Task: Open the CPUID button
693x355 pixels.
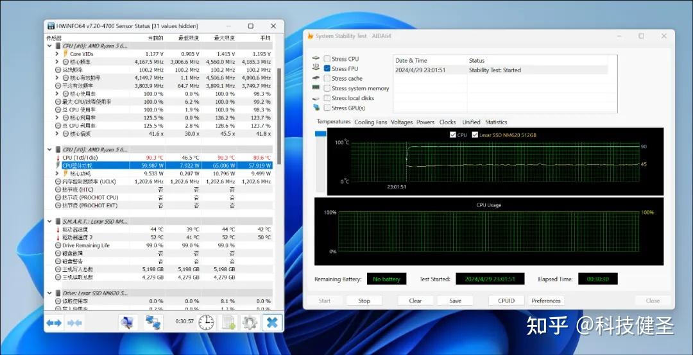Action: pos(506,301)
